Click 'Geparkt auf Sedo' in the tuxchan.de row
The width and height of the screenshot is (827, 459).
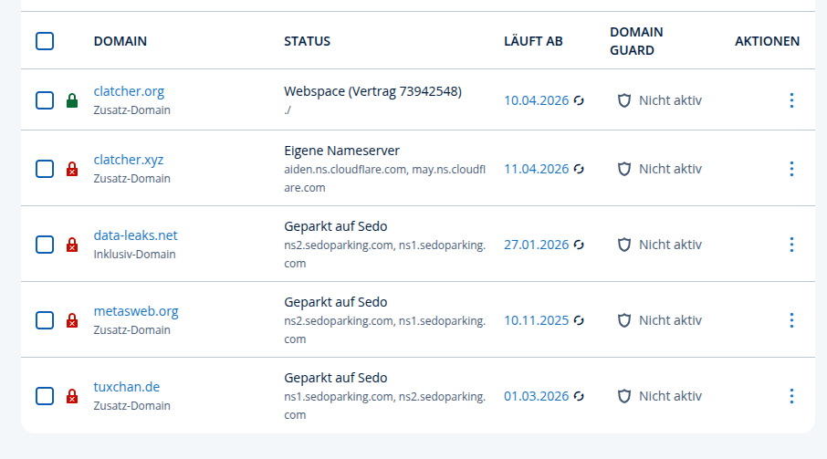[x=335, y=379]
